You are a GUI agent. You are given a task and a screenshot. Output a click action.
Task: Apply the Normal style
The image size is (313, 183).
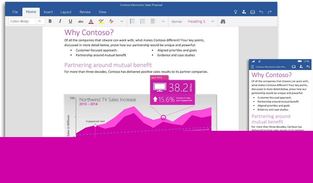(x=176, y=21)
